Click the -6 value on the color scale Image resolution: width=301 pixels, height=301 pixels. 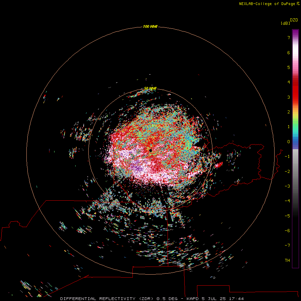287,231
